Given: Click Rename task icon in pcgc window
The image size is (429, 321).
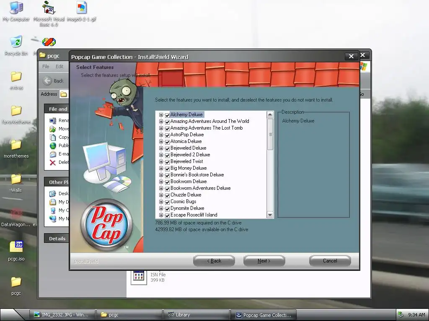Looking at the screenshot, I should tap(53, 120).
